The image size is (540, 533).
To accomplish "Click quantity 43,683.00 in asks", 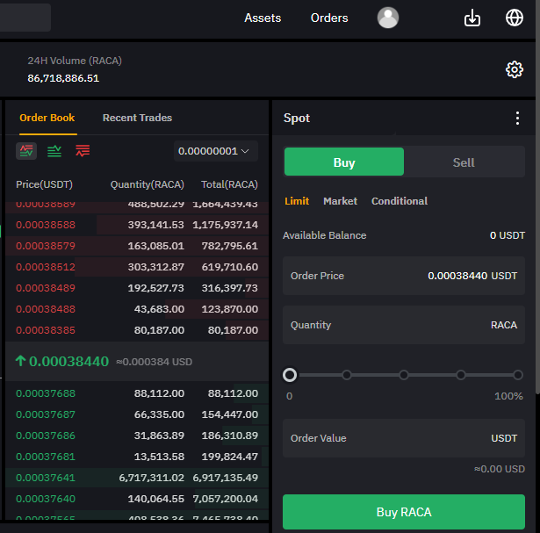I will [159, 309].
